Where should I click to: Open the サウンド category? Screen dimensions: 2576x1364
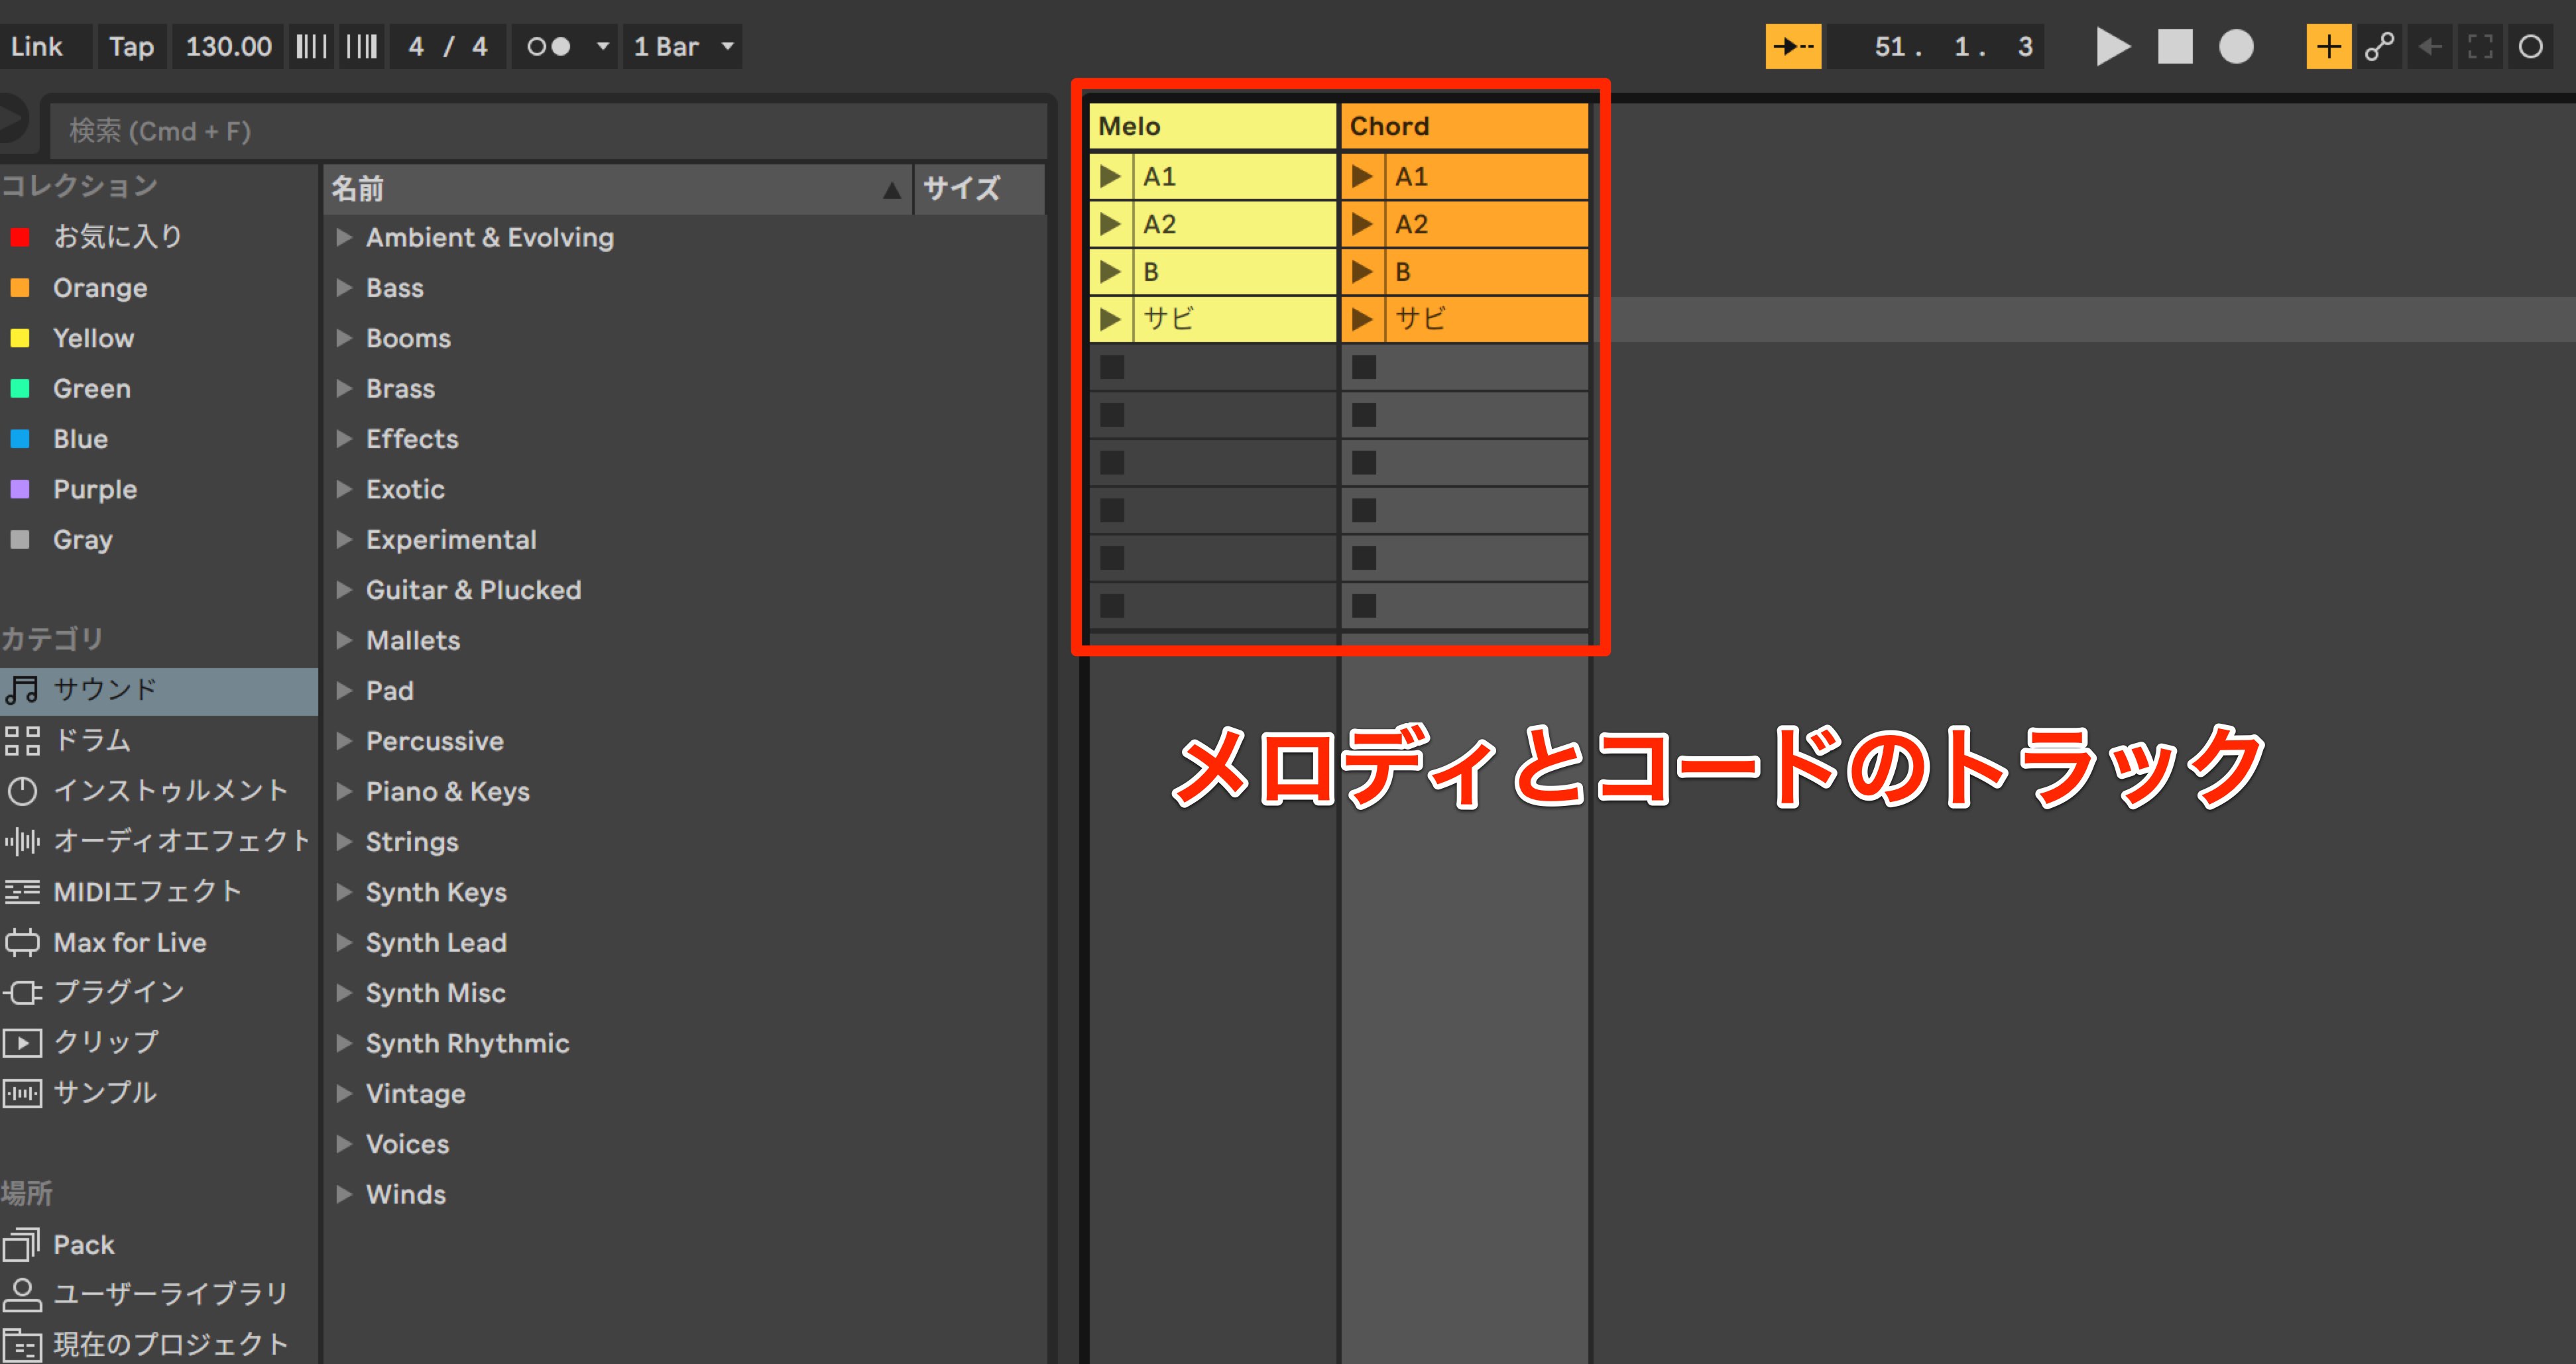point(159,690)
